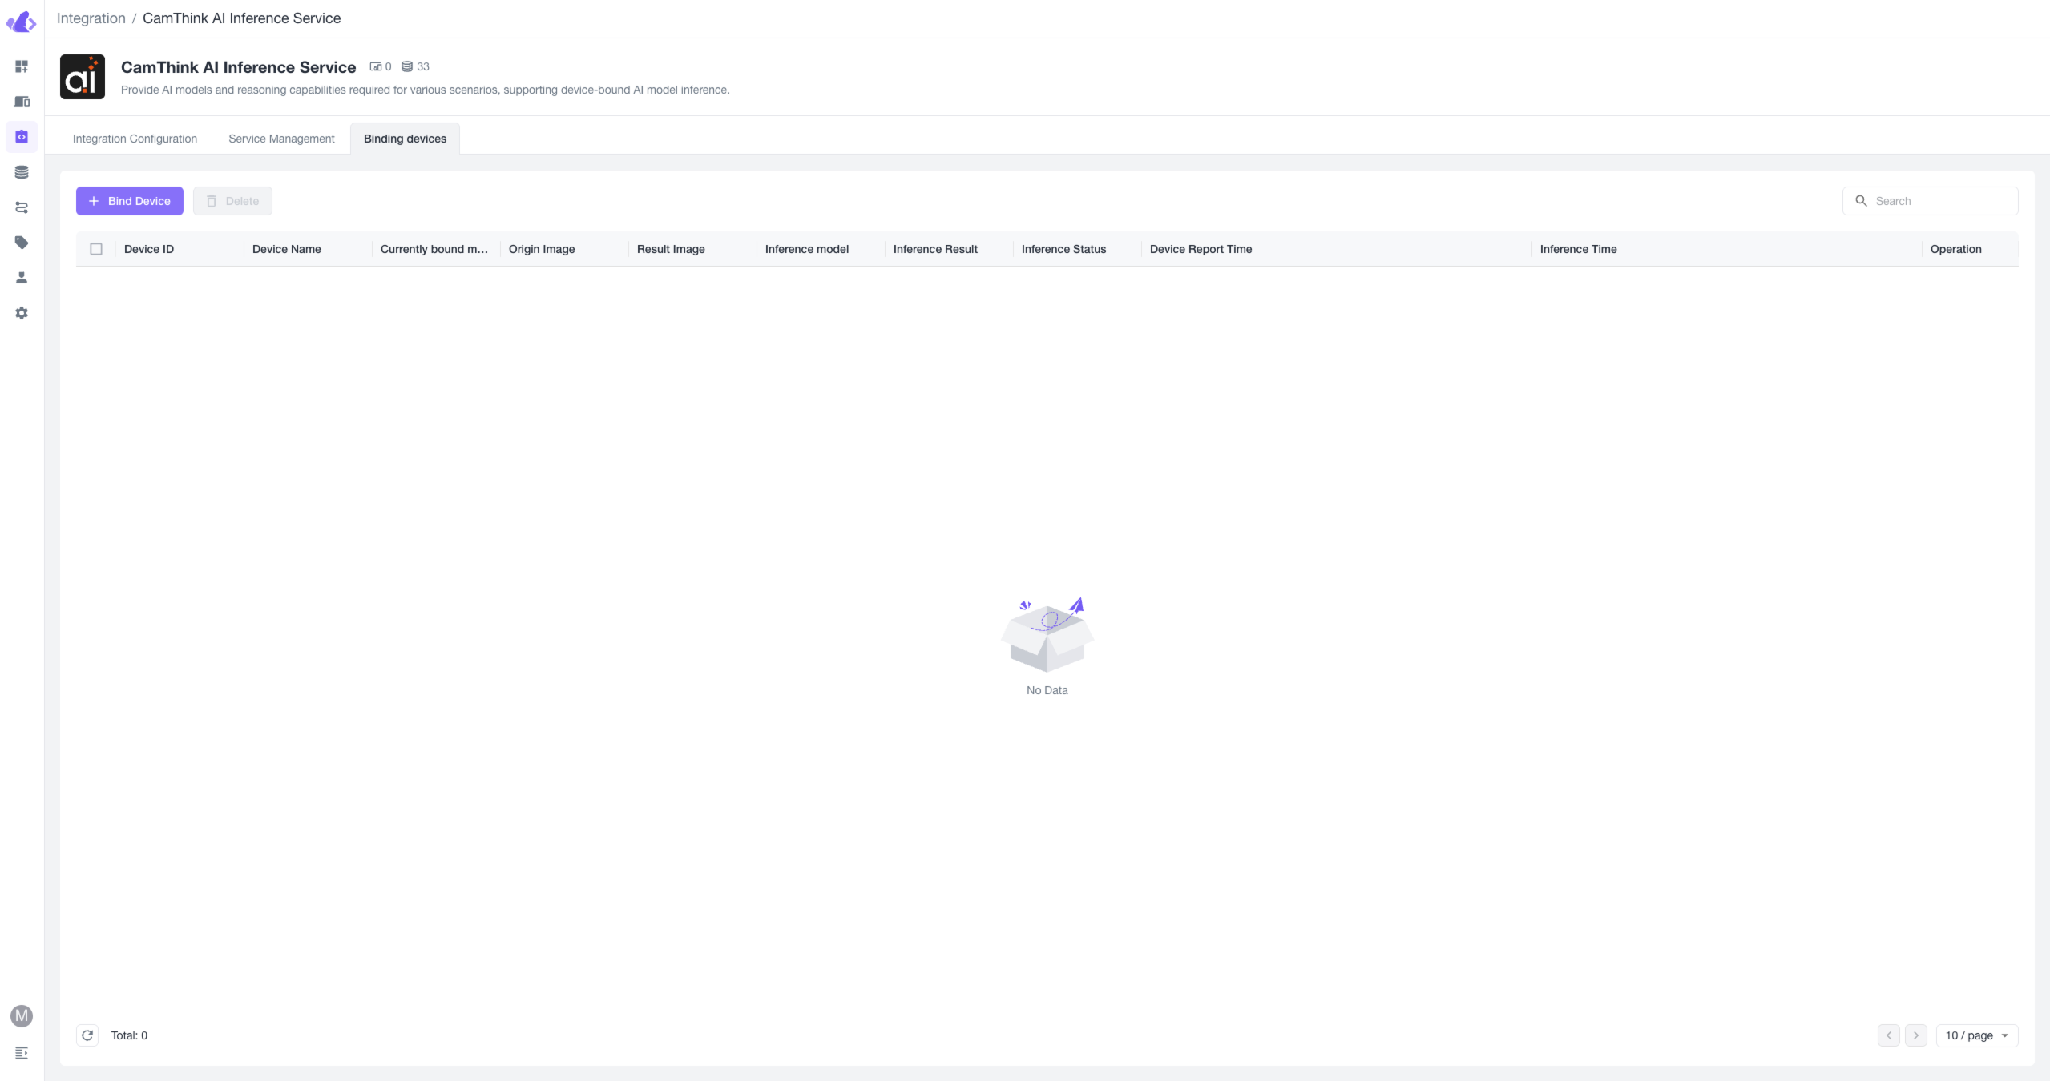This screenshot has height=1081, width=2050.
Task: Open the Tags section in the sidebar
Action: tap(22, 242)
